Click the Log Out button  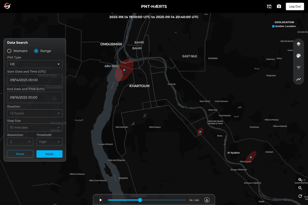295,7
